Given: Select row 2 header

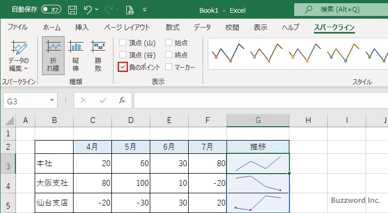Looking at the screenshot, I should (x=8, y=147).
